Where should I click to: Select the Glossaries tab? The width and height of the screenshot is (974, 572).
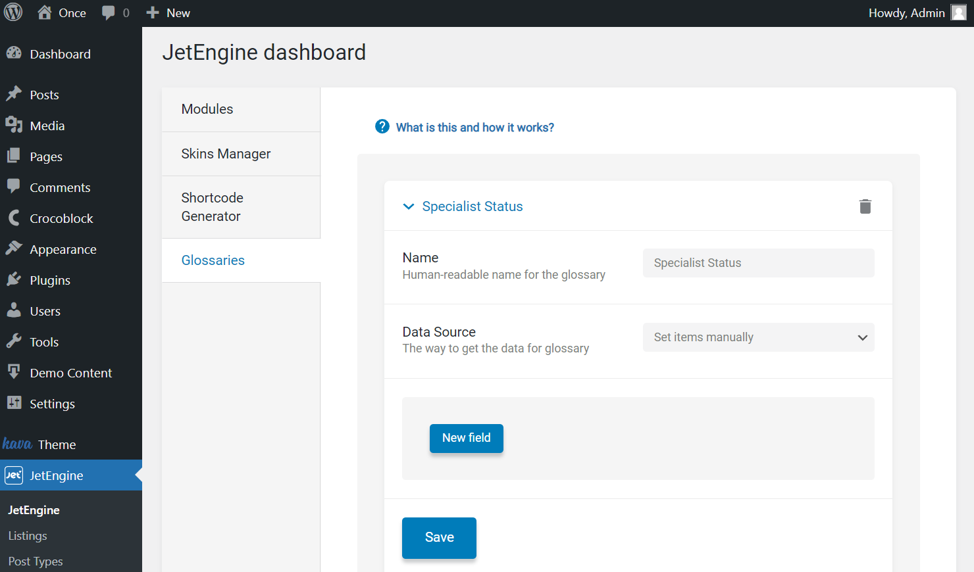point(241,260)
